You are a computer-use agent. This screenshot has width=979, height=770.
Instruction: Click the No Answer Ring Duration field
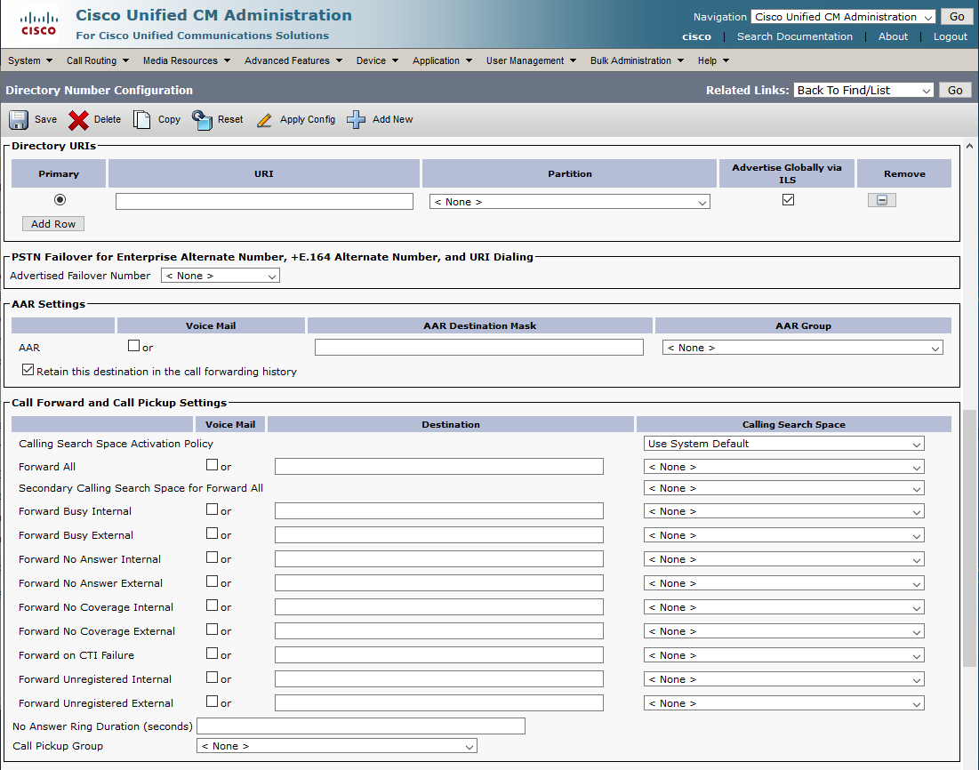coord(360,726)
